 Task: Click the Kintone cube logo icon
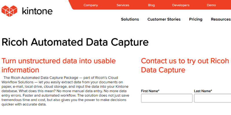(9, 11)
